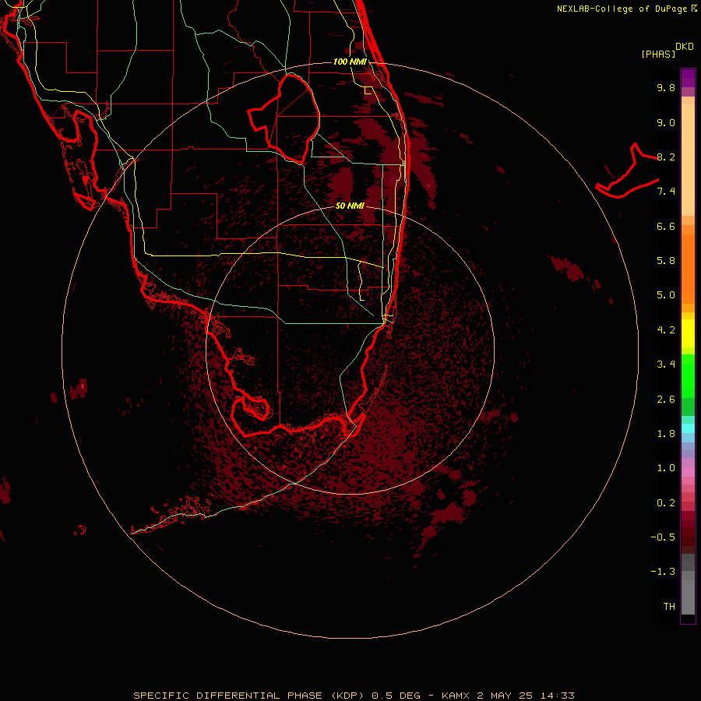Click the 2.6 value on the scale
The image size is (701, 701).
click(666, 400)
